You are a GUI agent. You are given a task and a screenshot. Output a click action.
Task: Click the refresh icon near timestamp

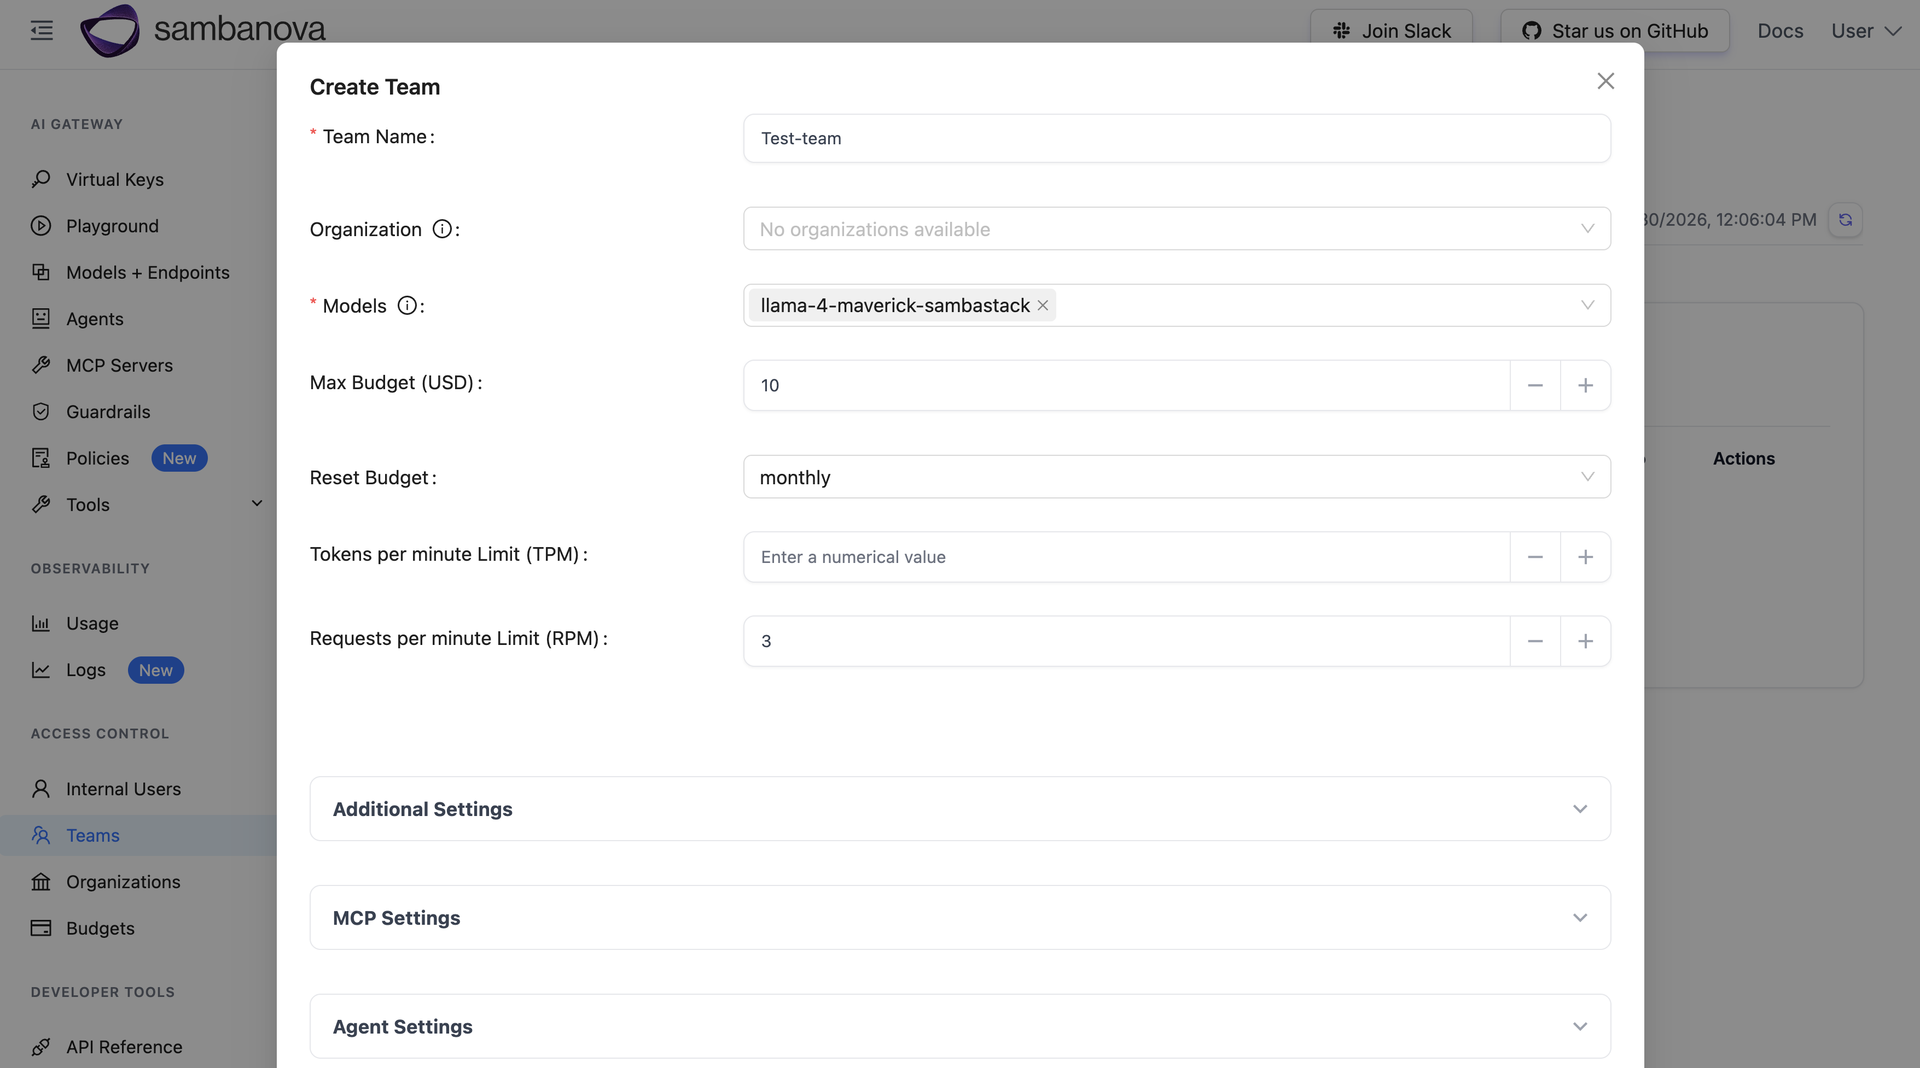point(1845,220)
